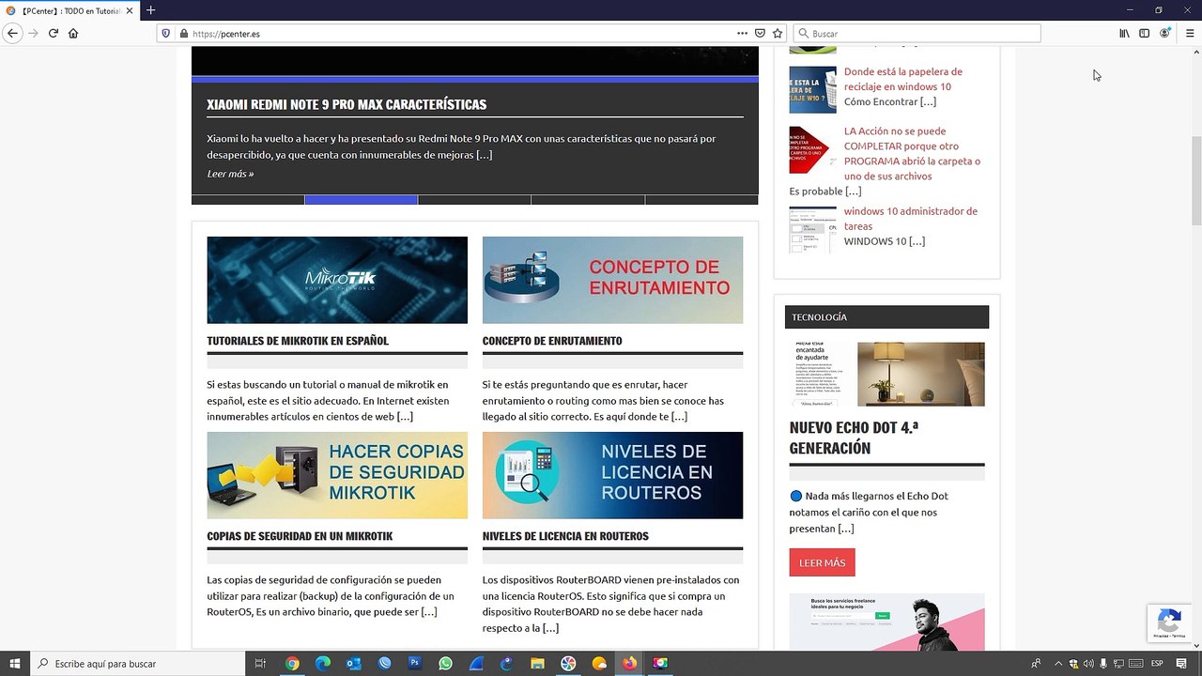Image resolution: width=1202 pixels, height=676 pixels.
Task: Select the PCenter TODO en Tutoriales tab
Action: pos(69,10)
